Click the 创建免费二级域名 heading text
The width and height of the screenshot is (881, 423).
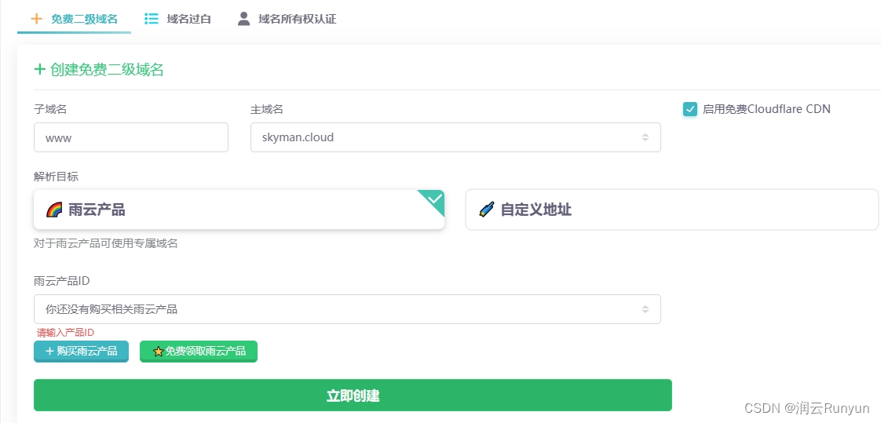click(107, 70)
